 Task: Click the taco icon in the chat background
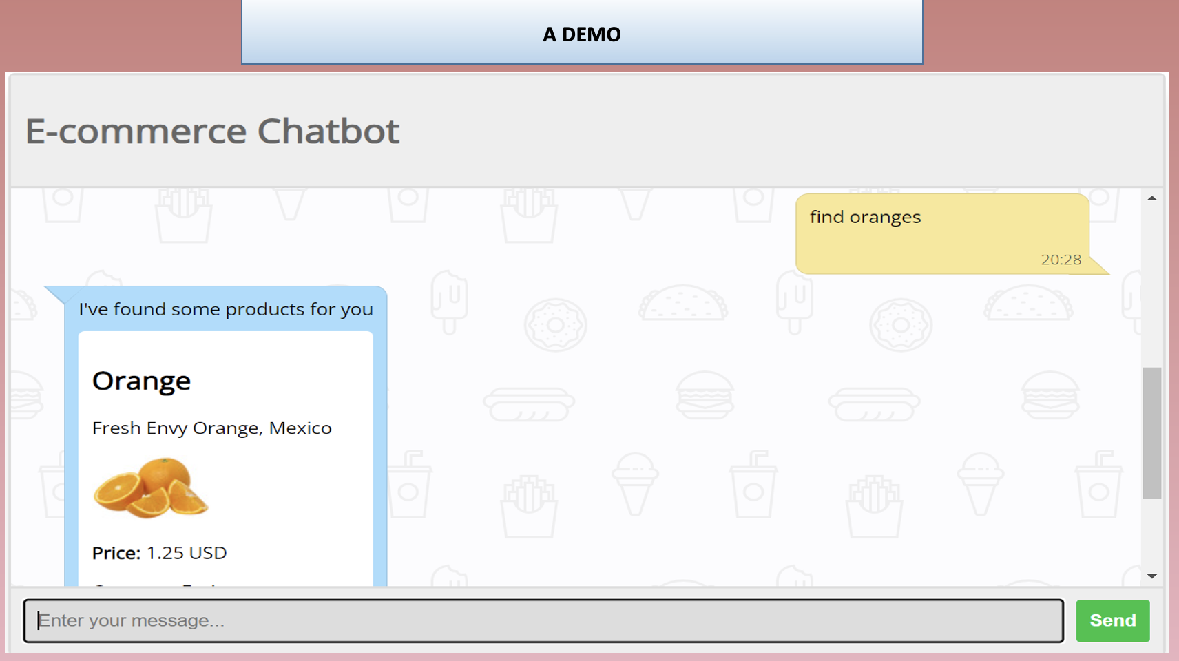[x=682, y=303]
